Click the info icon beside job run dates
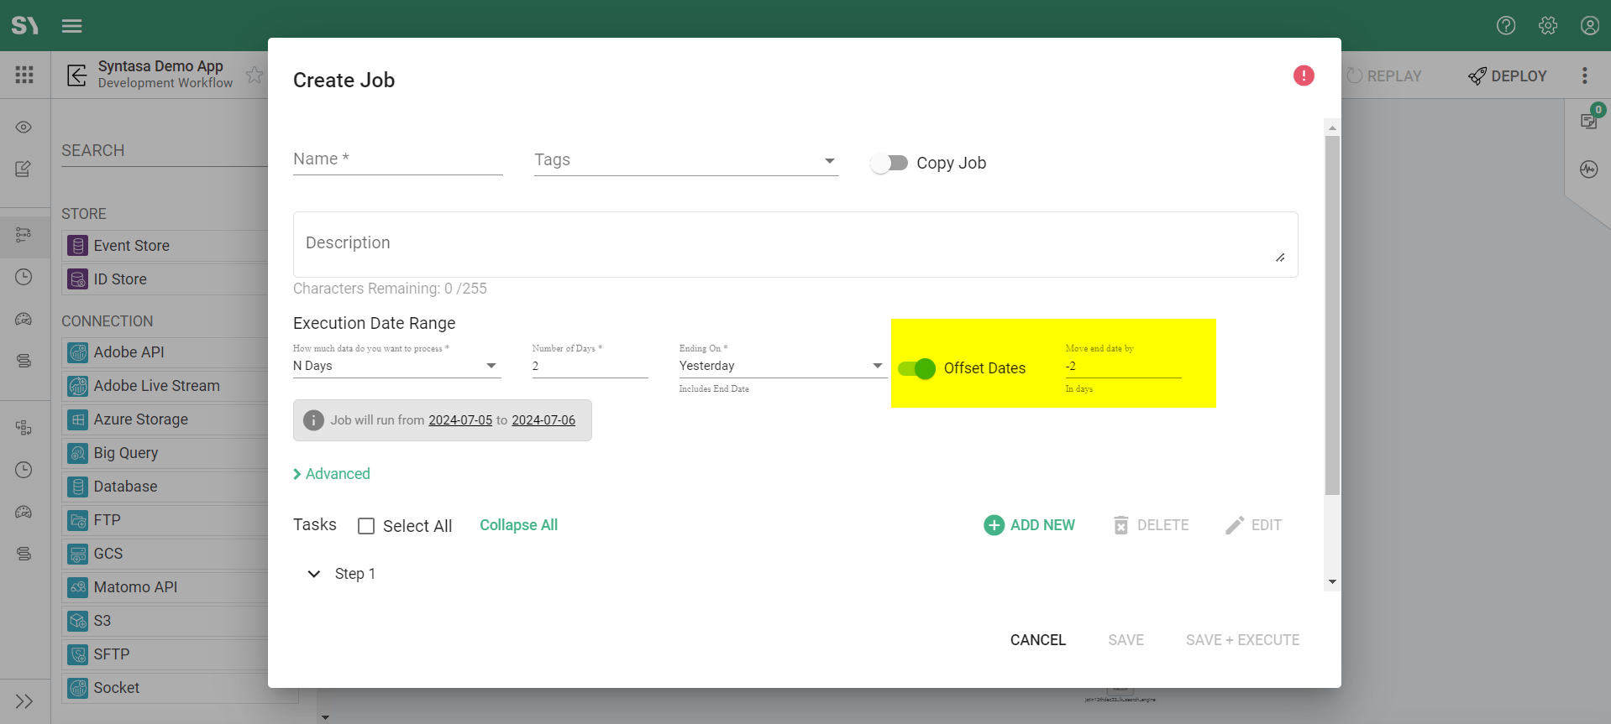Screen dimensions: 1611x724 (x=313, y=420)
